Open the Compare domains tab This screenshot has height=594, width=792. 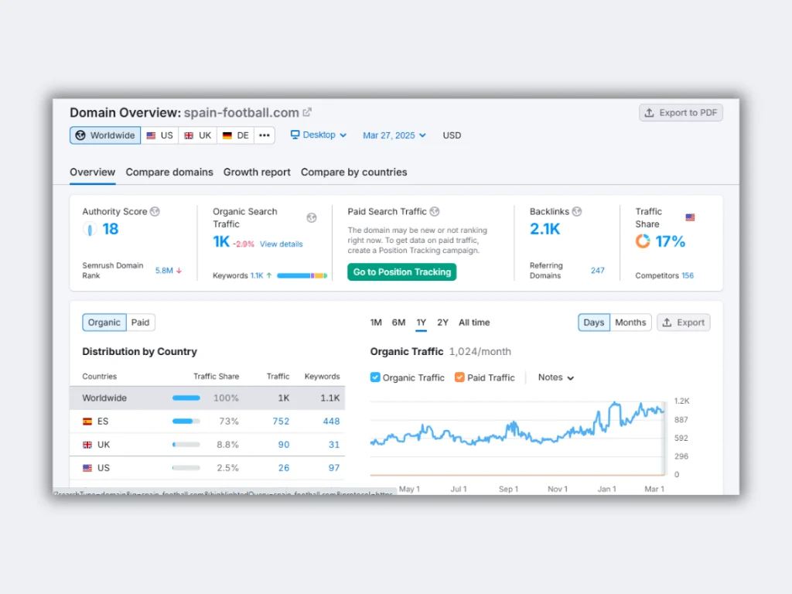[x=169, y=172]
